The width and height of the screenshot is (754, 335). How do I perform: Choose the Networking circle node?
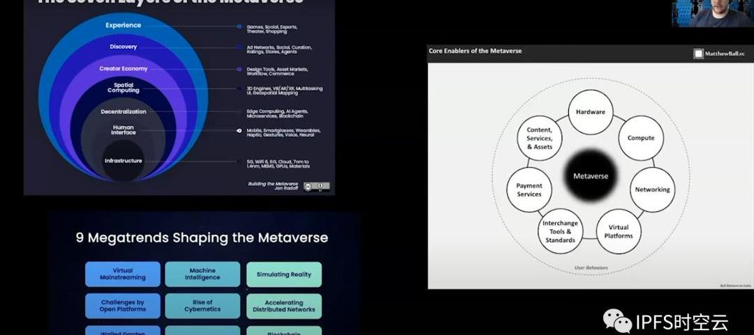(x=652, y=189)
